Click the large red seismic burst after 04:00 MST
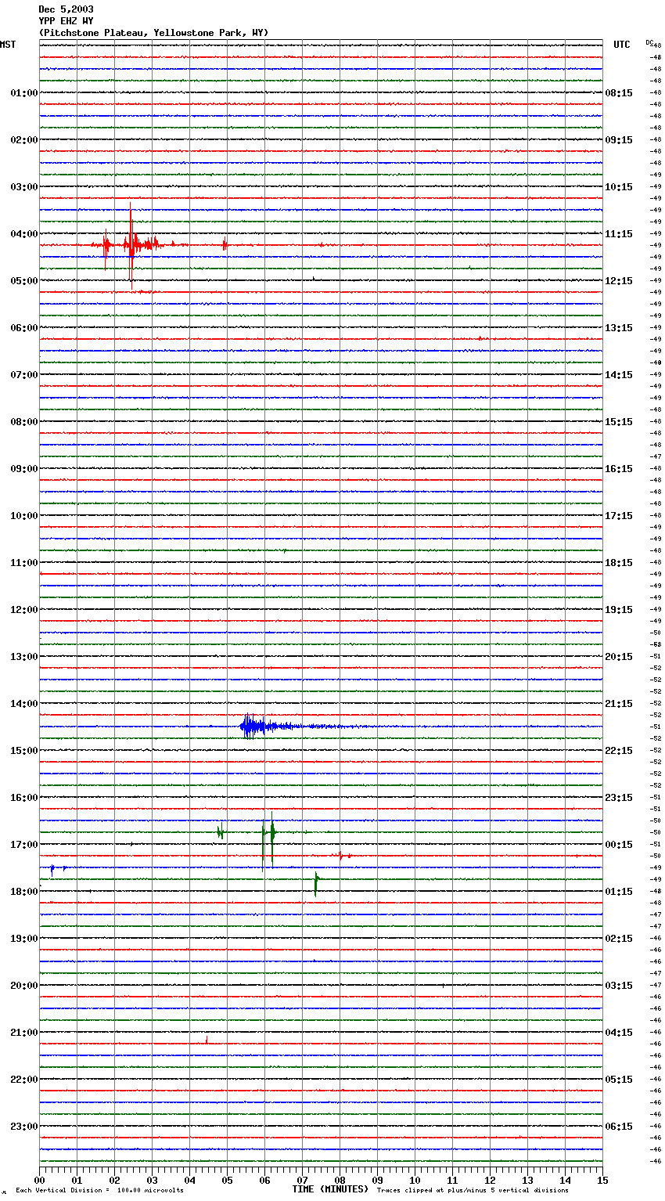Viewport: 665px width, 1201px height. click(x=131, y=245)
